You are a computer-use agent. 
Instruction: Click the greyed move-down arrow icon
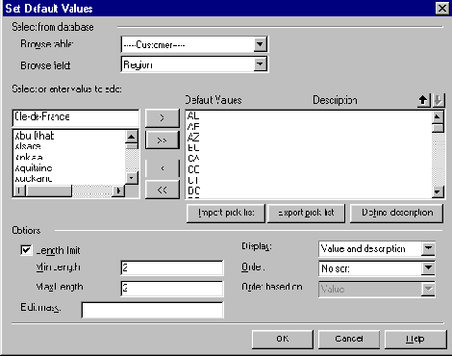tap(438, 101)
